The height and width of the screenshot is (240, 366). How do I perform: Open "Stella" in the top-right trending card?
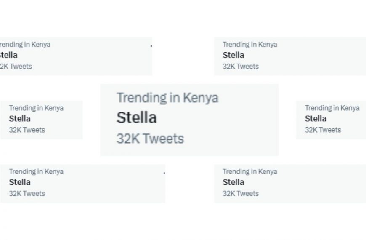pos(233,55)
